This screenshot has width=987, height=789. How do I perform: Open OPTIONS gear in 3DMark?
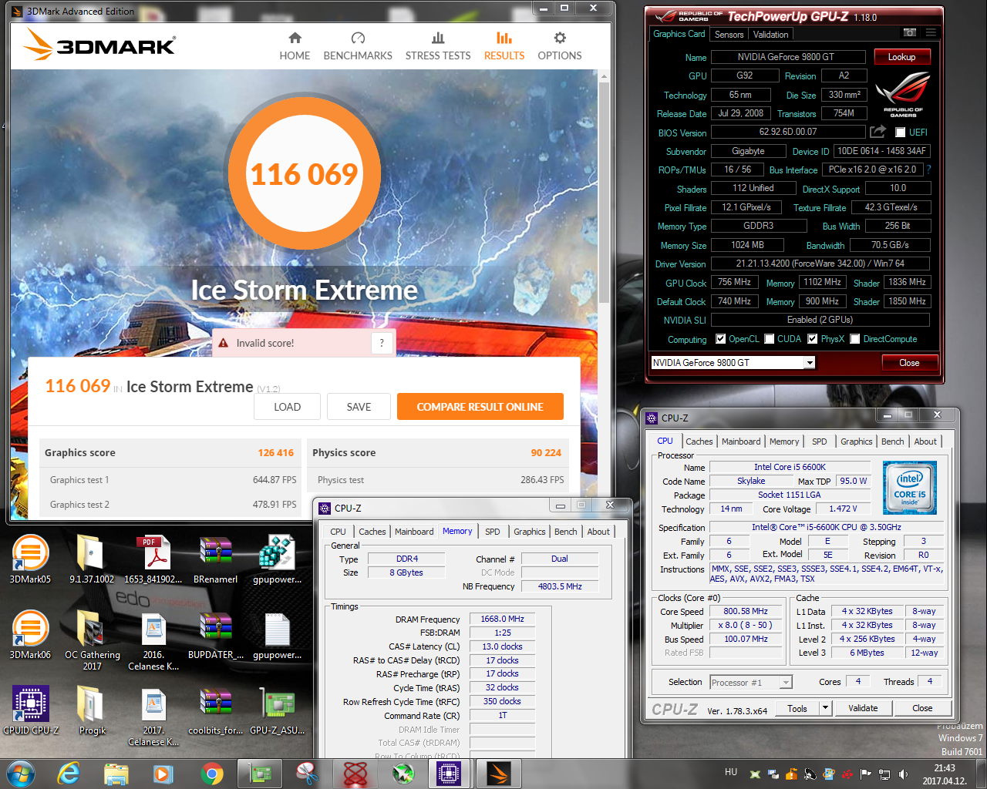560,46
